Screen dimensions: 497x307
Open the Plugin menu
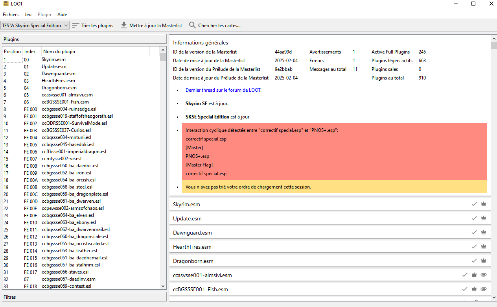(44, 15)
